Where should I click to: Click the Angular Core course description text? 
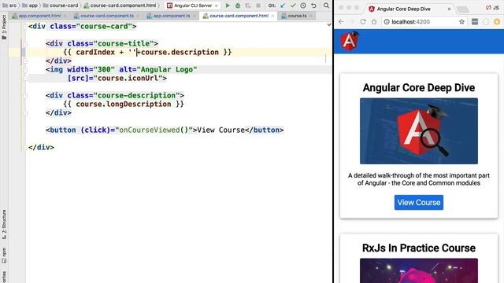(x=419, y=179)
